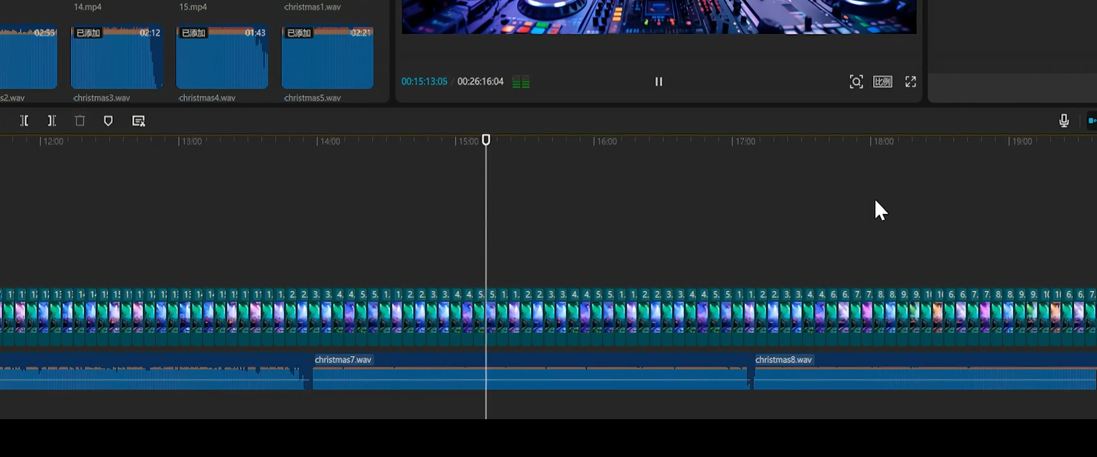Select the christmas3.wav media thumbnail

point(117,58)
